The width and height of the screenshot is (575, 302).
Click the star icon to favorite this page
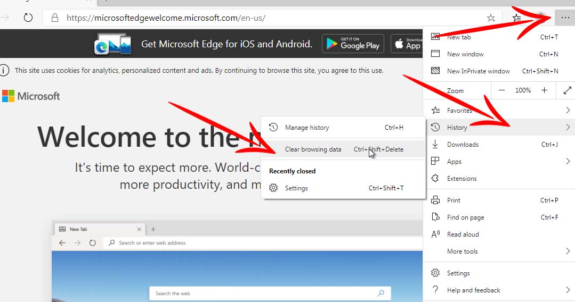coord(491,18)
